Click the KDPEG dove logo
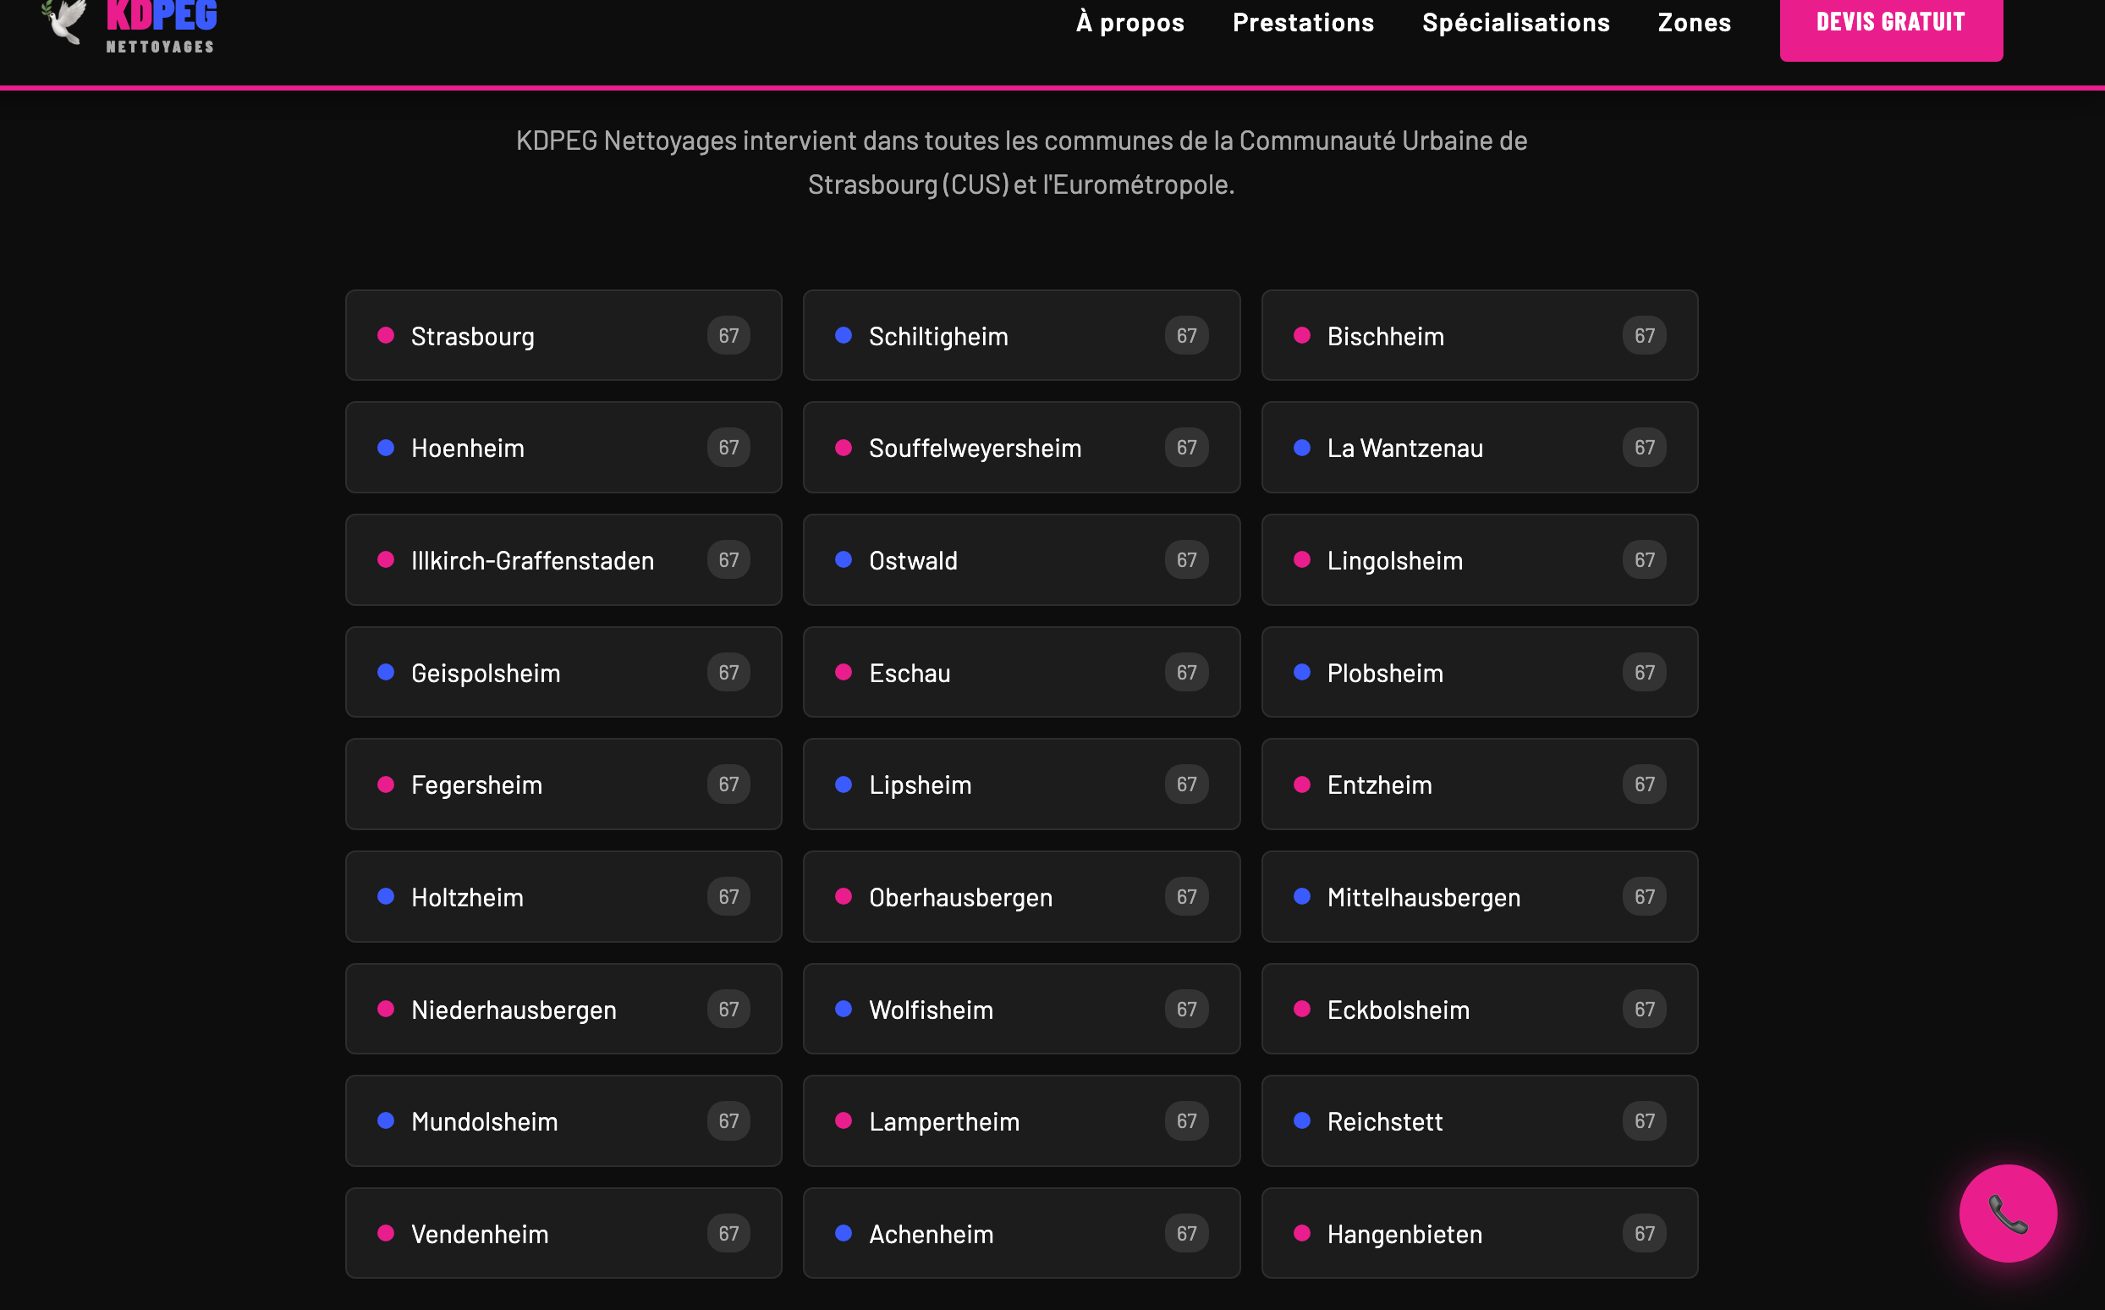 (64, 21)
